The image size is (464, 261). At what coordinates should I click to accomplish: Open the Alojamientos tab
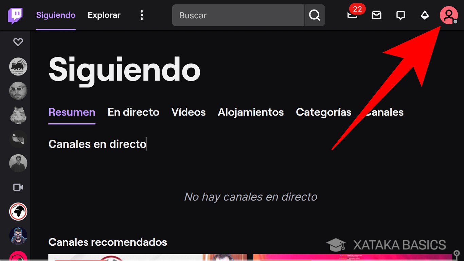pyautogui.click(x=250, y=112)
